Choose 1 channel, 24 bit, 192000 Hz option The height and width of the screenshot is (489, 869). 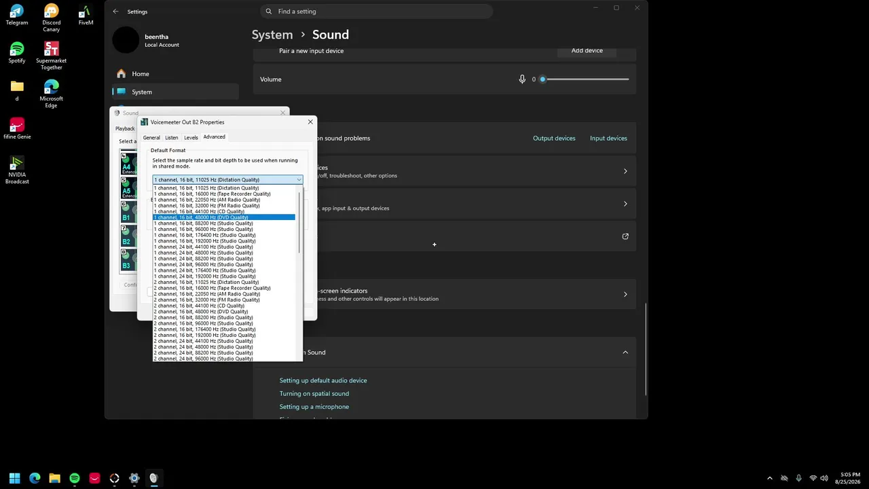tap(224, 276)
